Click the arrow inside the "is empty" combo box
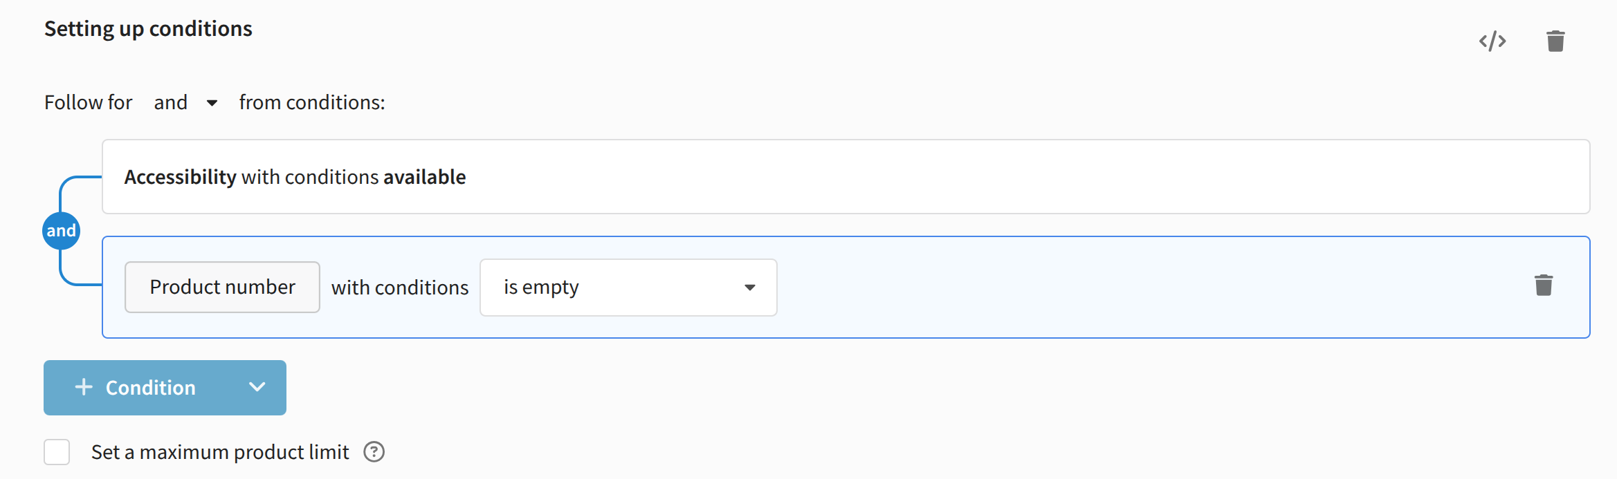 point(750,288)
